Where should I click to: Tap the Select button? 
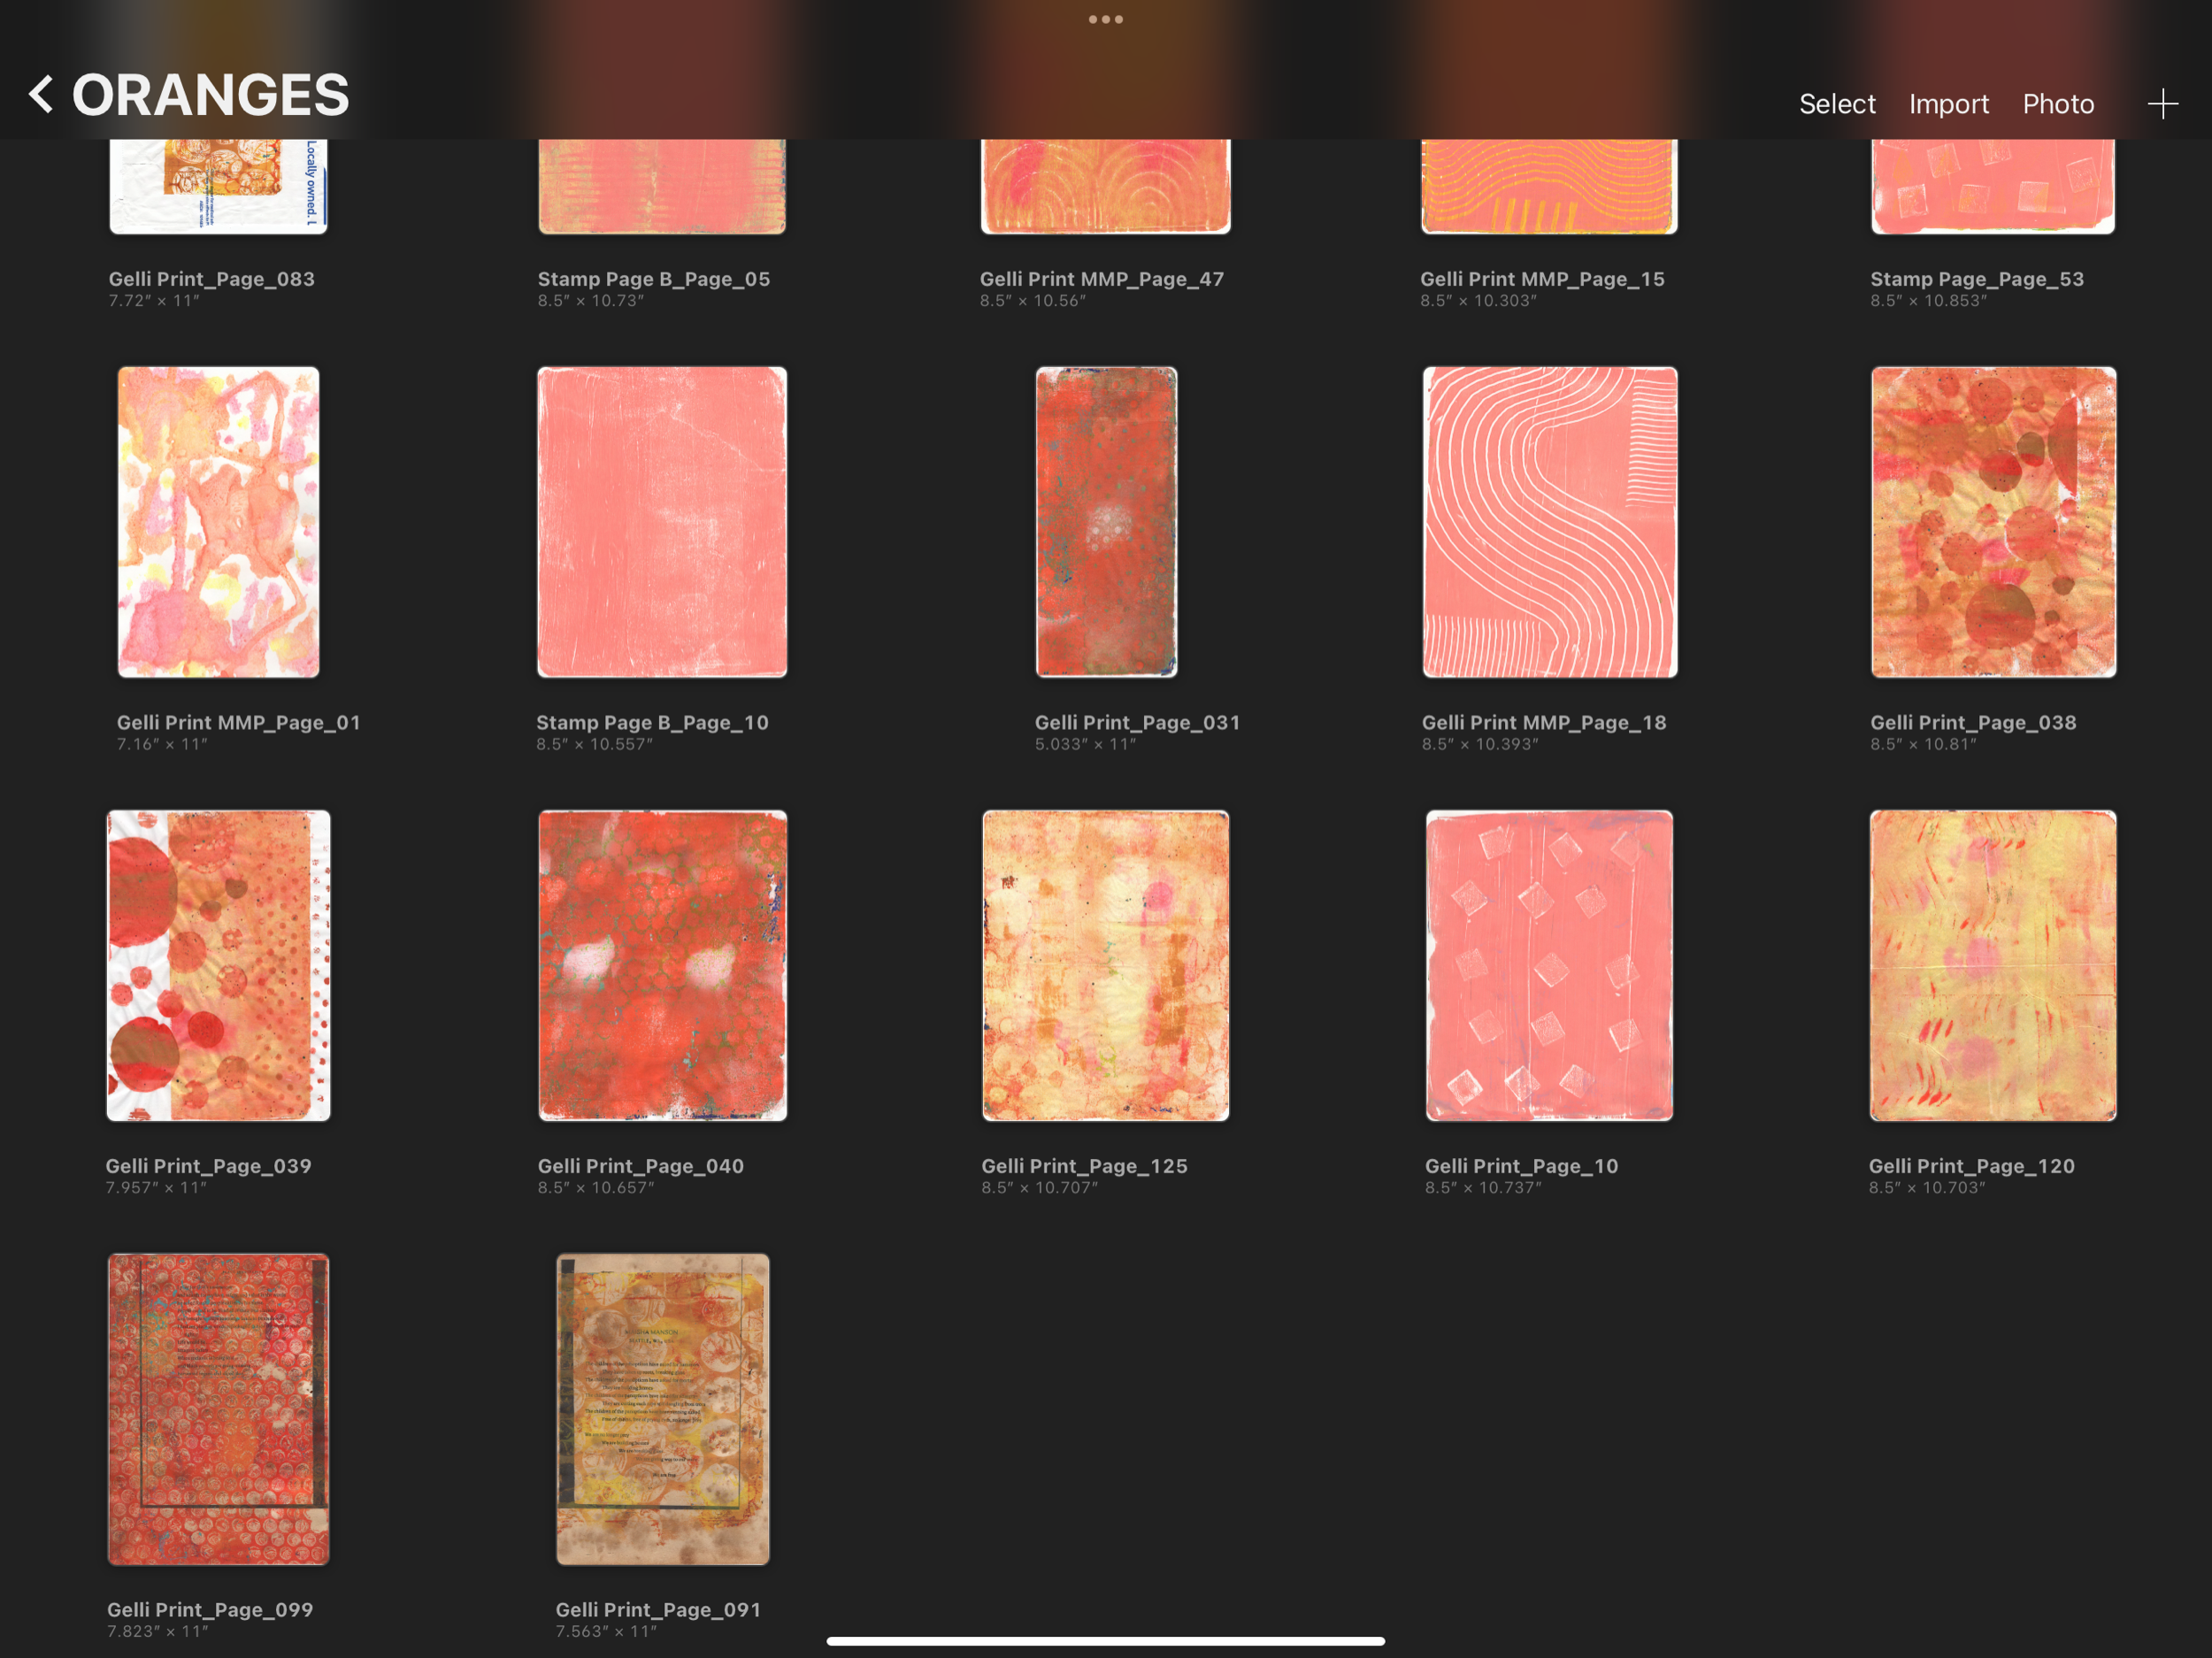[x=1837, y=104]
